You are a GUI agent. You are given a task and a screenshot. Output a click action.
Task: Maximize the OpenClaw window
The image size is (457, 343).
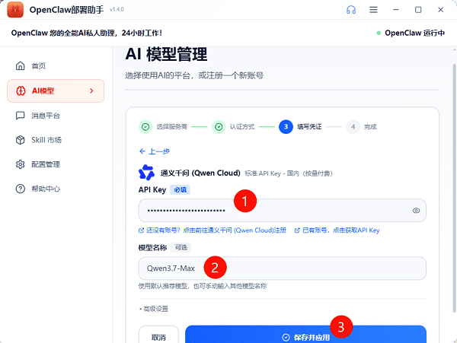(x=418, y=10)
